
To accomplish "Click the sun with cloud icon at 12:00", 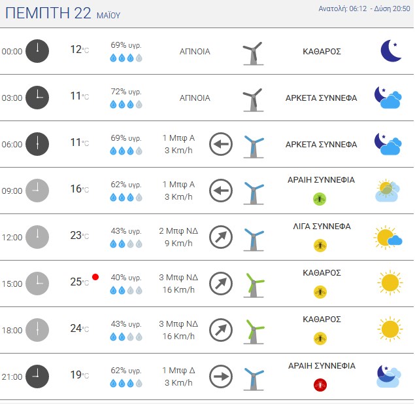I will (388, 237).
